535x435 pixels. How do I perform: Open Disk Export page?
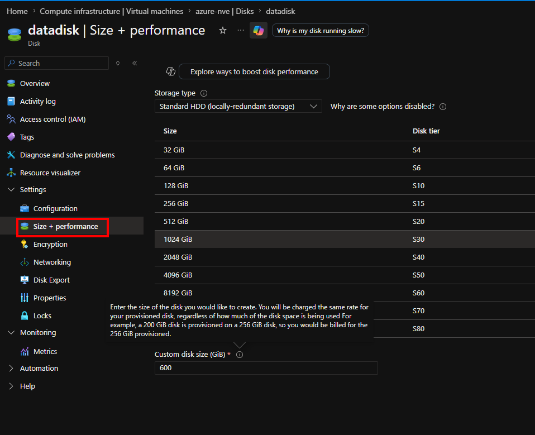click(x=51, y=280)
